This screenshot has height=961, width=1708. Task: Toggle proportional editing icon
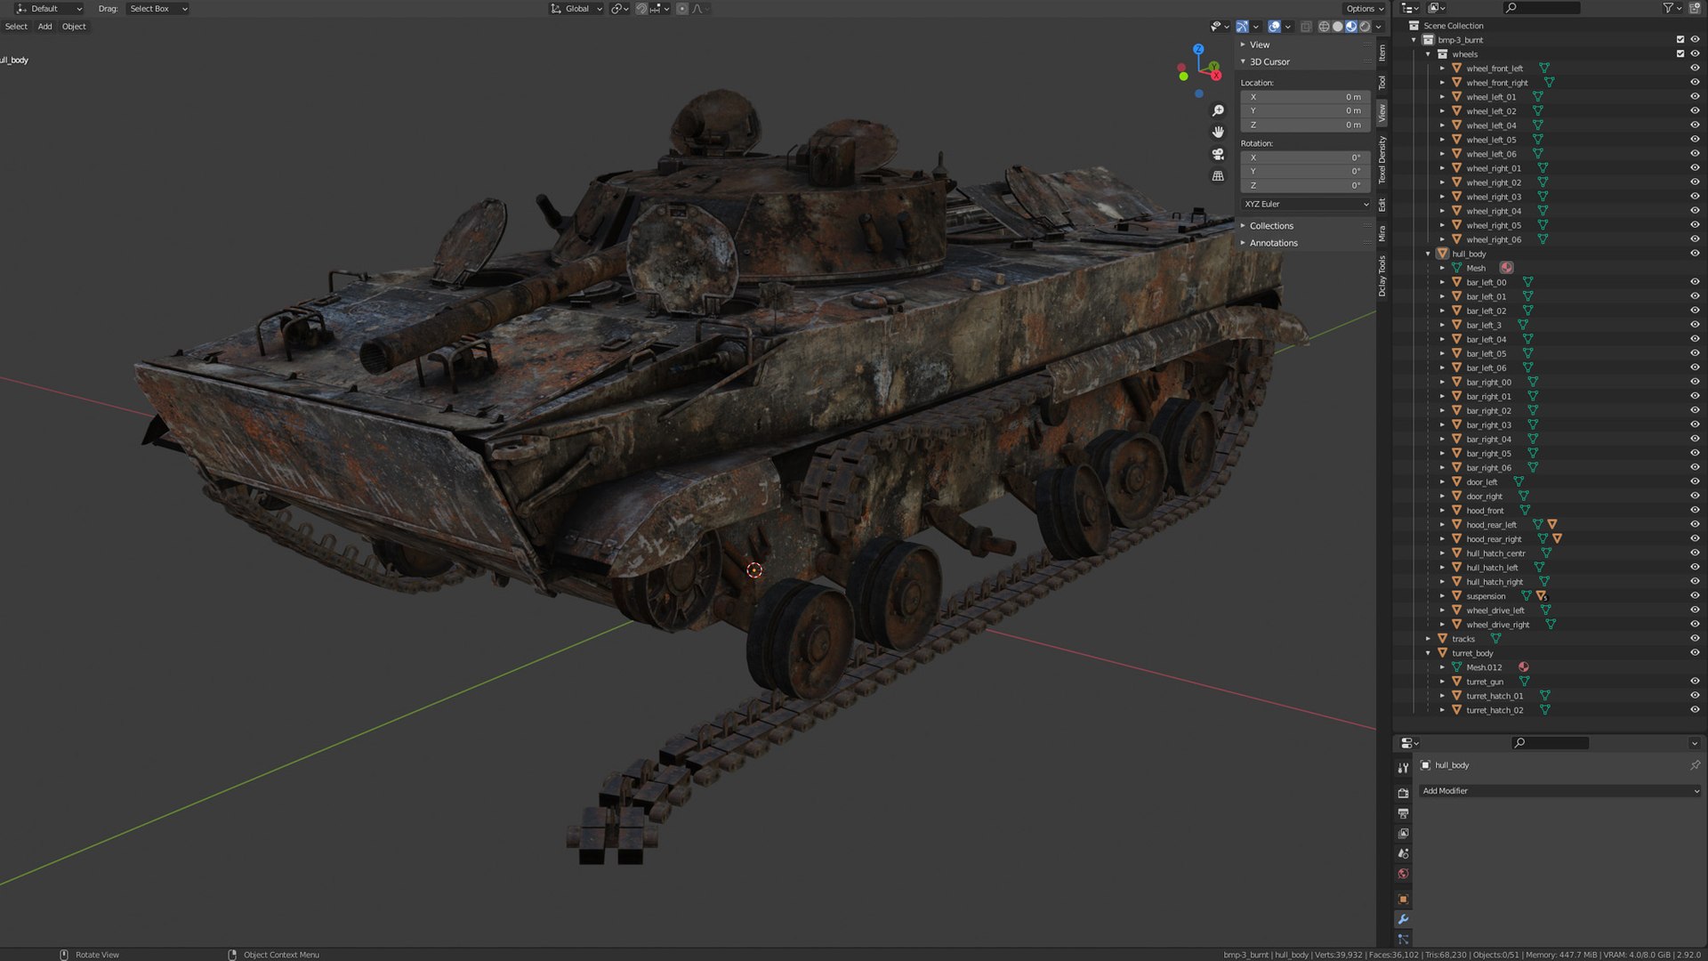click(682, 9)
